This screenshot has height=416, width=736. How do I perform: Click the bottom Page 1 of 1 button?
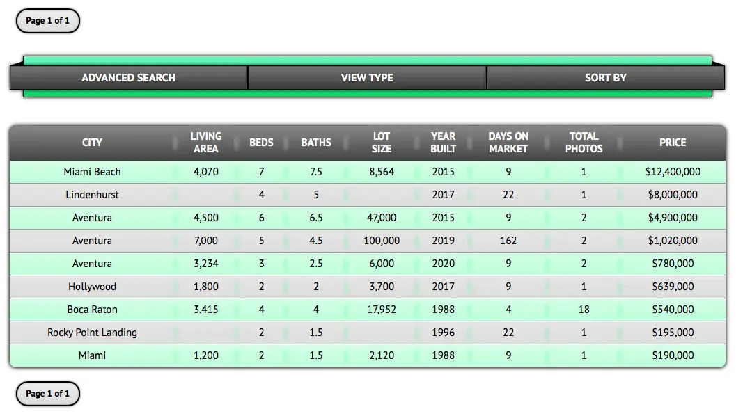coord(48,394)
